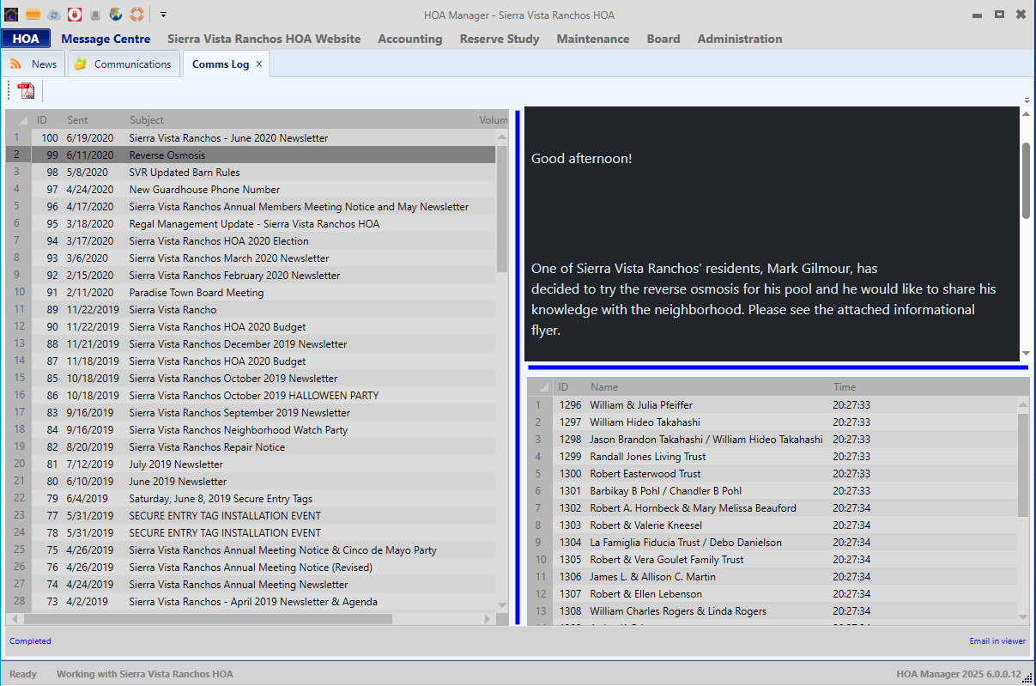
Task: Sort the list by Subject column header
Action: (x=147, y=120)
